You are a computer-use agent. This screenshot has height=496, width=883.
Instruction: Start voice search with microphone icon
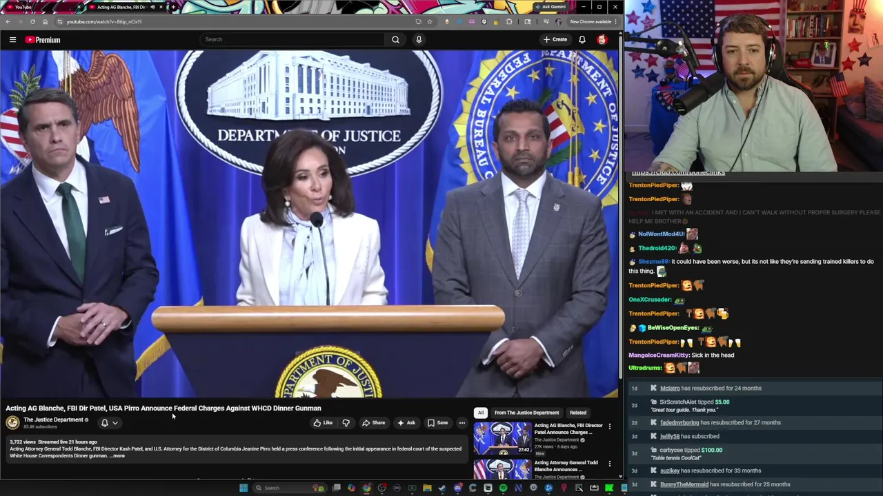click(419, 39)
